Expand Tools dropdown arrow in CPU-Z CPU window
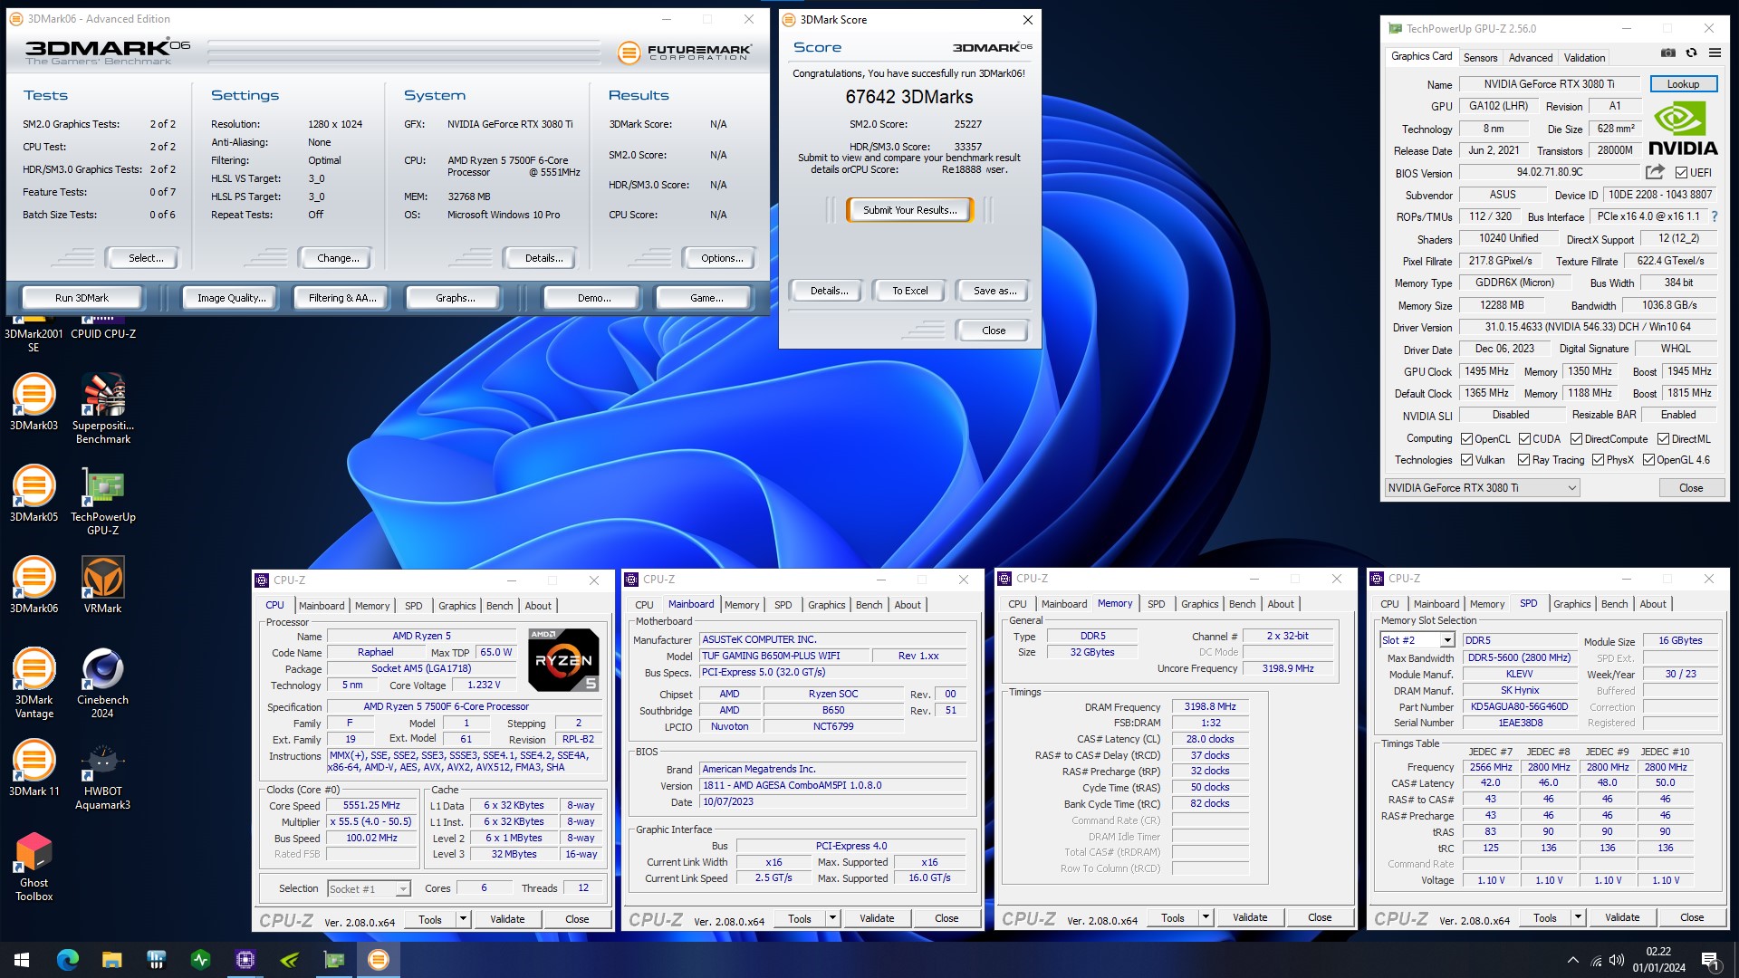Image resolution: width=1739 pixels, height=978 pixels. point(463,919)
